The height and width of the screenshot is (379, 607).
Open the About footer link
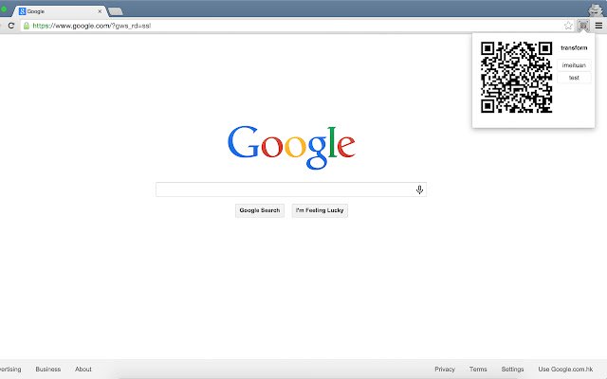[x=83, y=369]
